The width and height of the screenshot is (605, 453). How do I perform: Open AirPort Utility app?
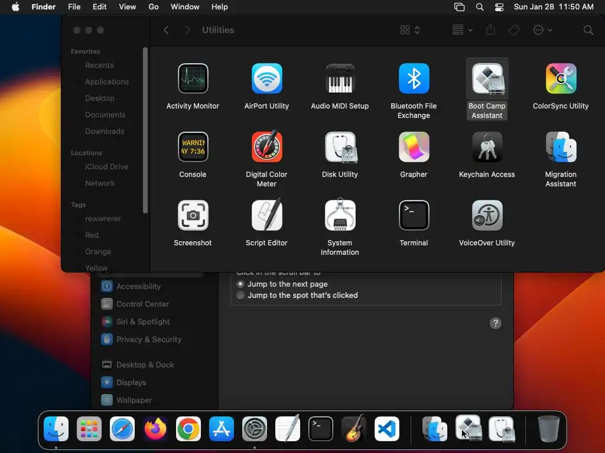(x=266, y=78)
